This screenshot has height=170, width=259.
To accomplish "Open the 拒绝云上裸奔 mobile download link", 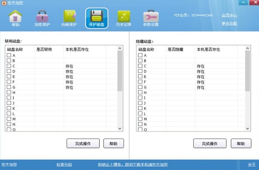I will pos(133,164).
